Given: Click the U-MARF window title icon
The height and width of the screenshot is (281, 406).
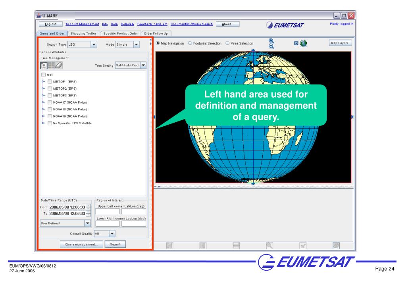Looking at the screenshot, I should (39, 15).
